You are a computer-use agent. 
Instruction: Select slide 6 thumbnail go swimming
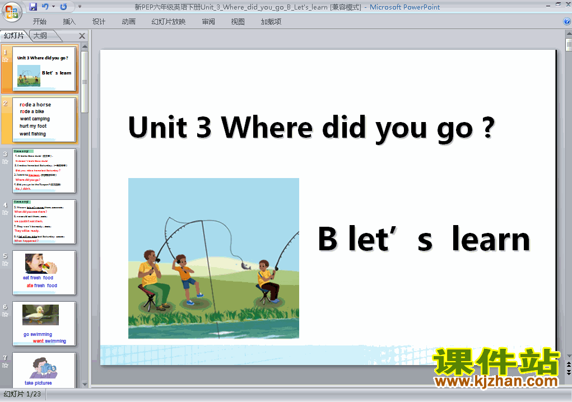pyautogui.click(x=44, y=324)
